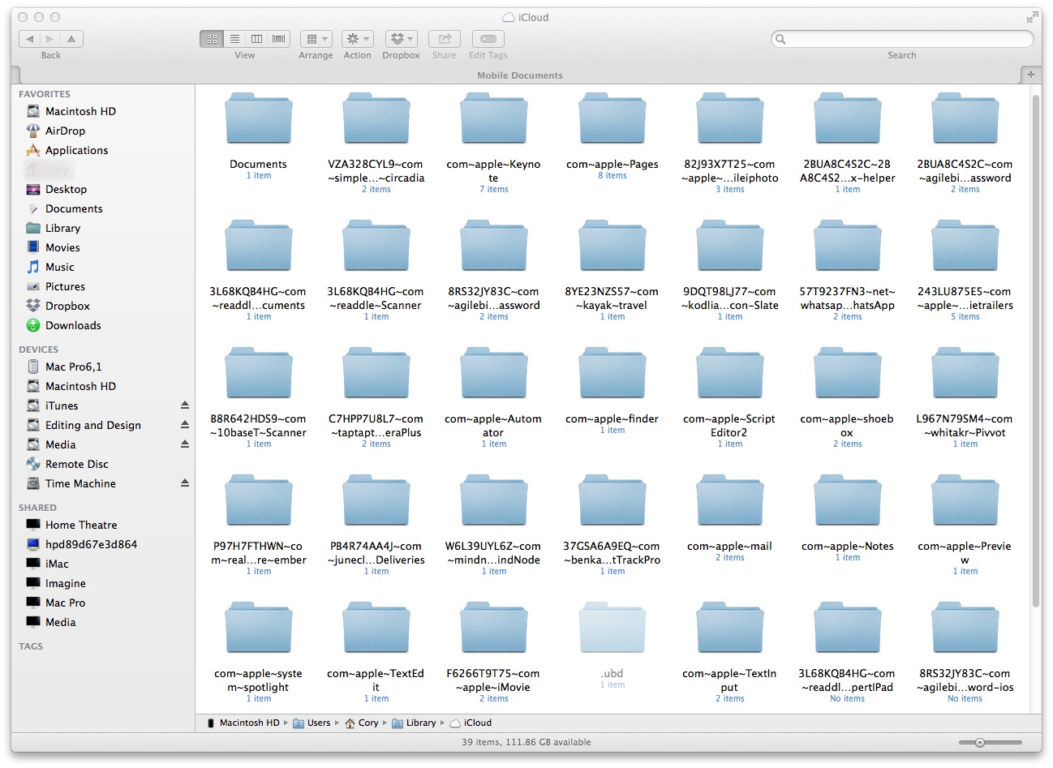Open Applications in sidebar

point(76,150)
